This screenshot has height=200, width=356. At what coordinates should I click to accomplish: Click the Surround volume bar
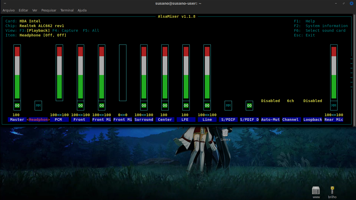coord(144,73)
